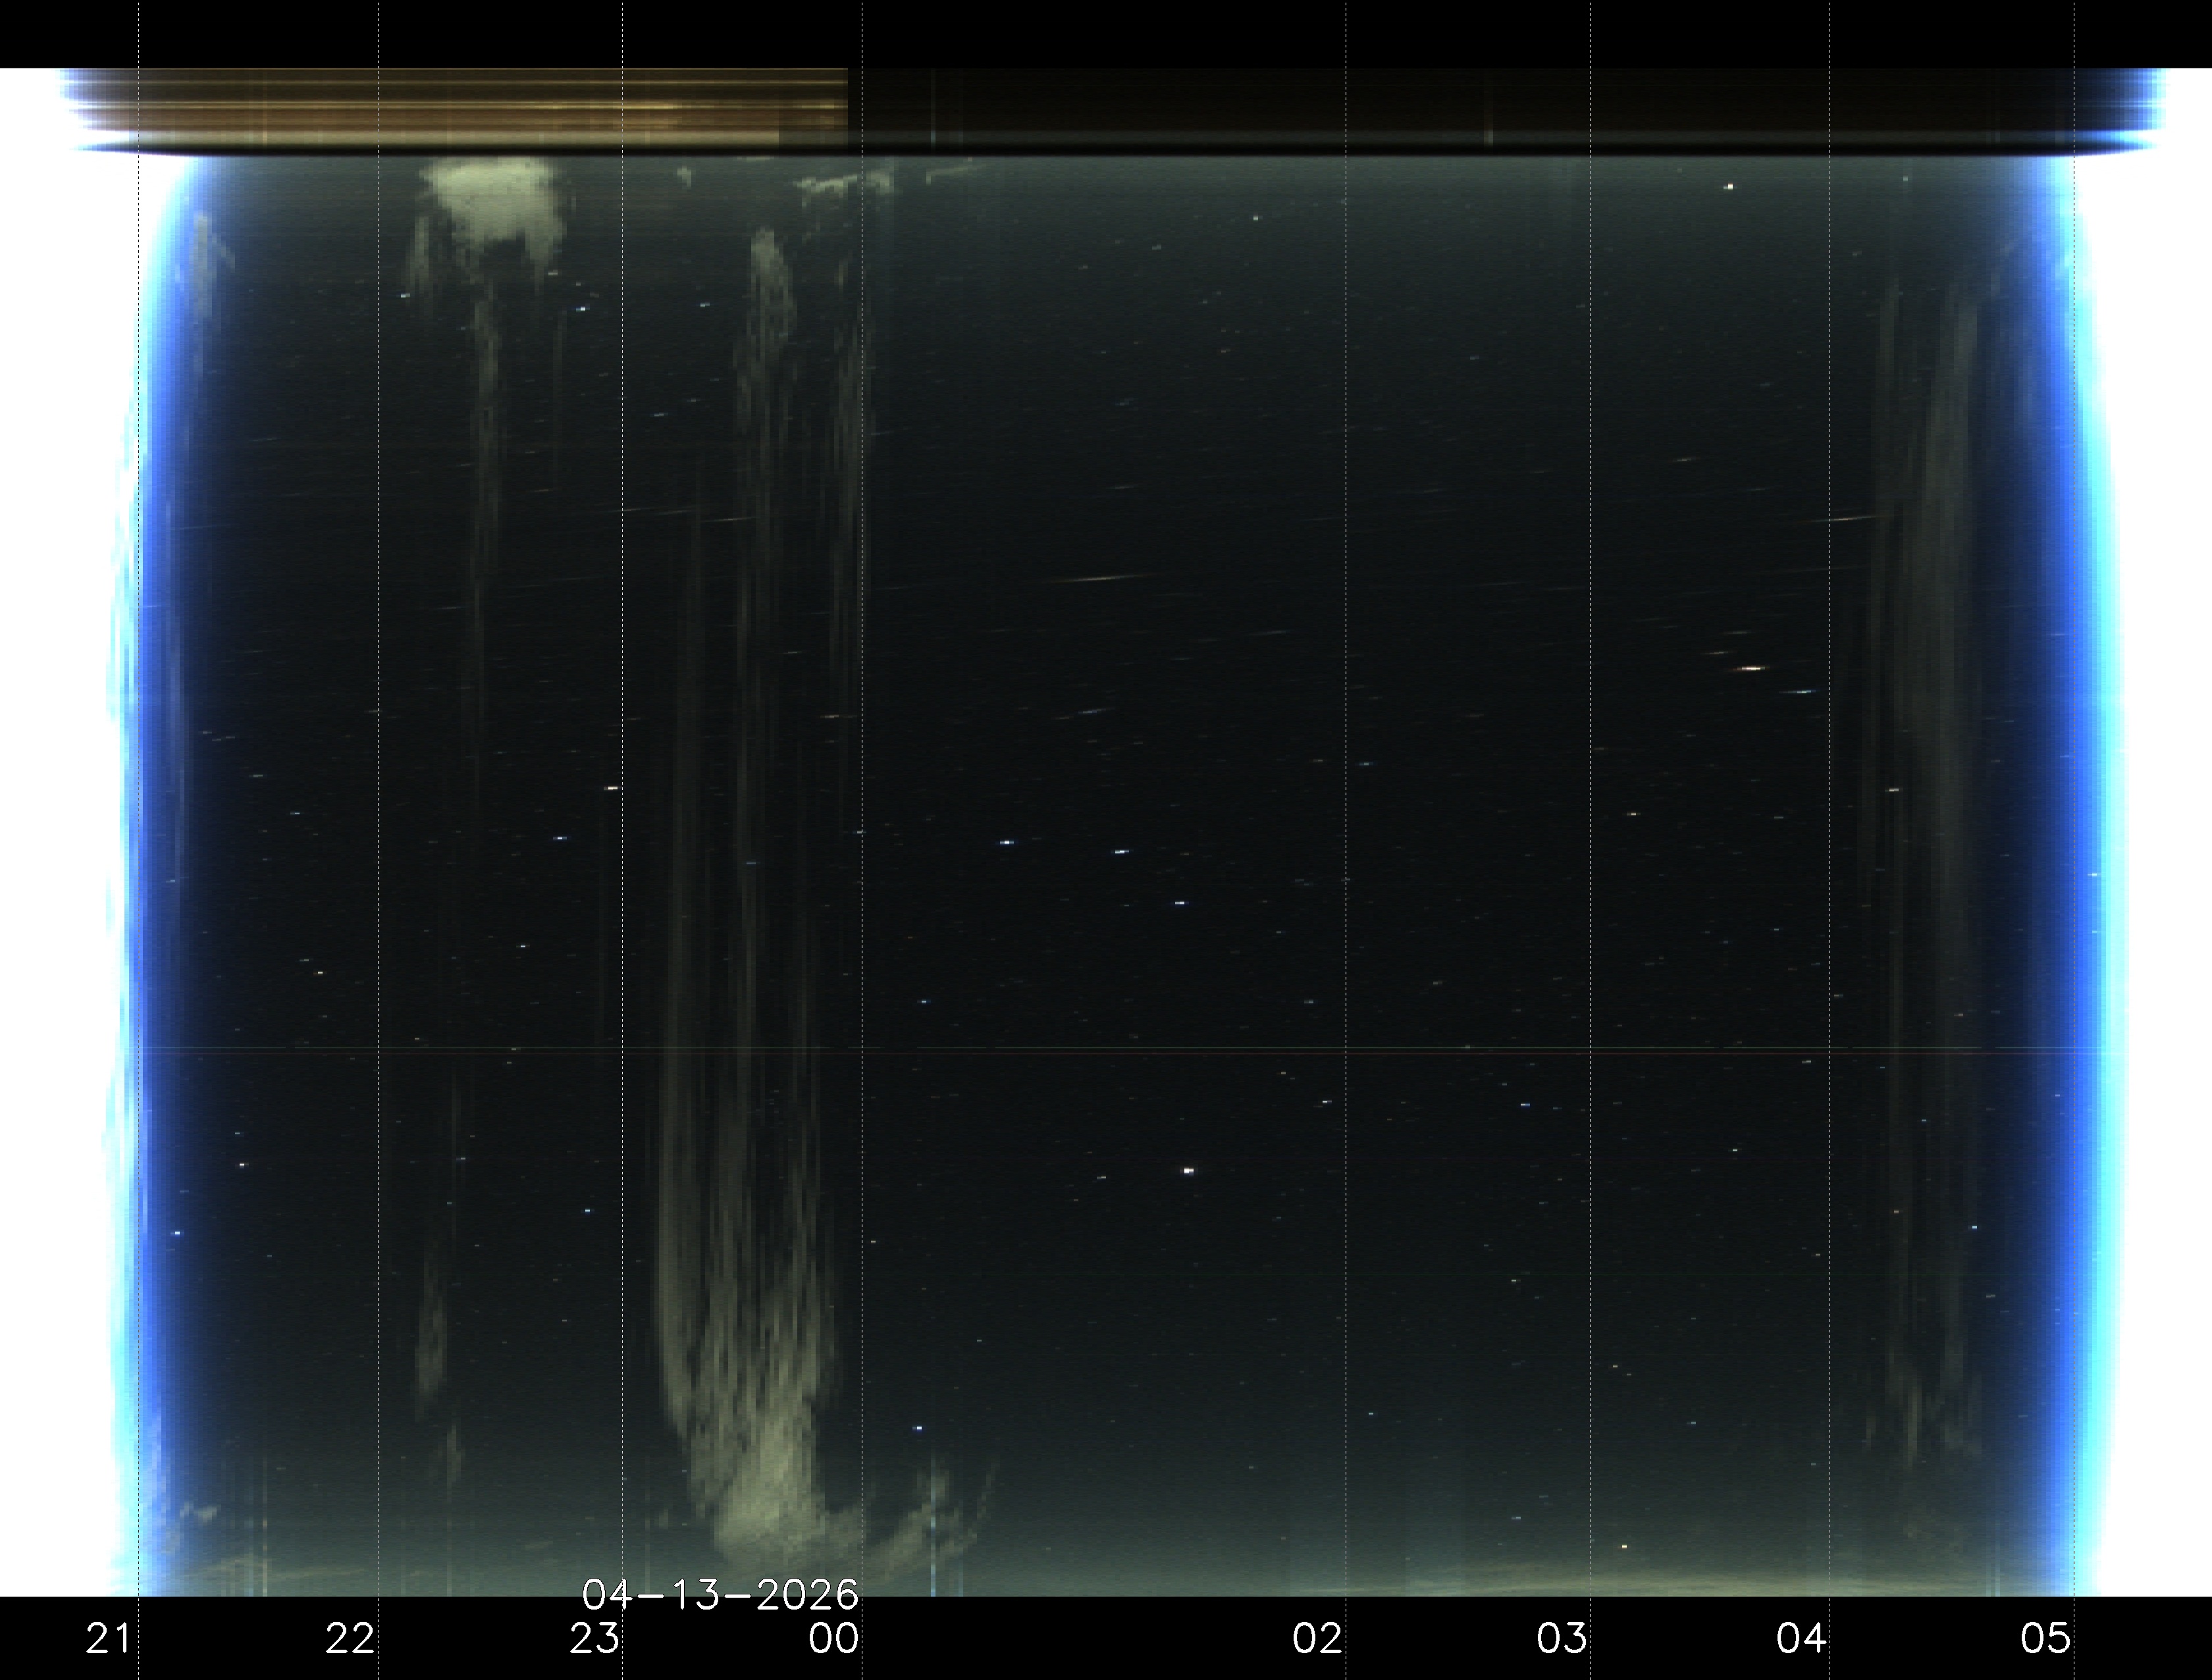Click the 22 hour label
Viewport: 2212px width, 1680px height.
tap(350, 1639)
